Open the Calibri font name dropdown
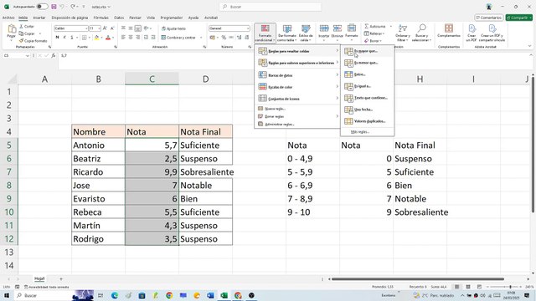 click(x=86, y=28)
